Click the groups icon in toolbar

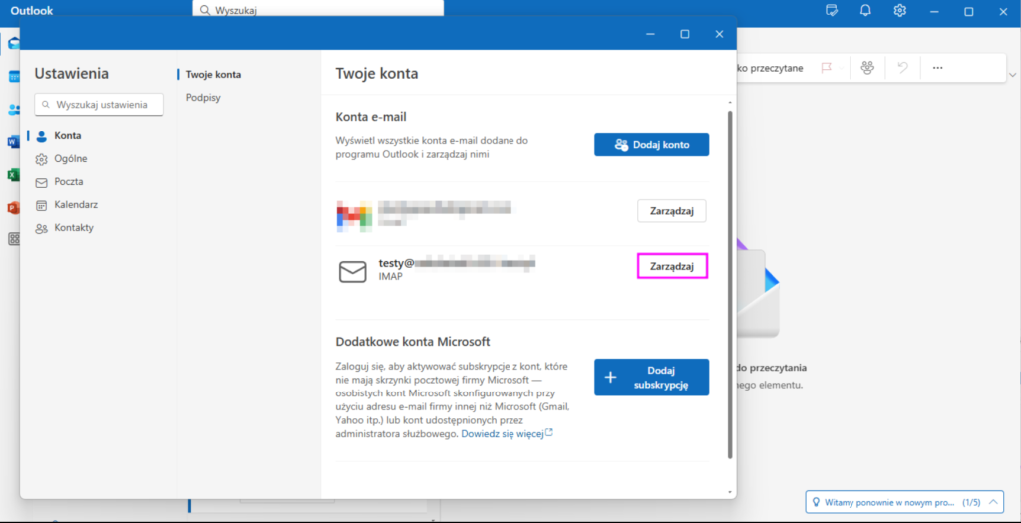(x=867, y=68)
